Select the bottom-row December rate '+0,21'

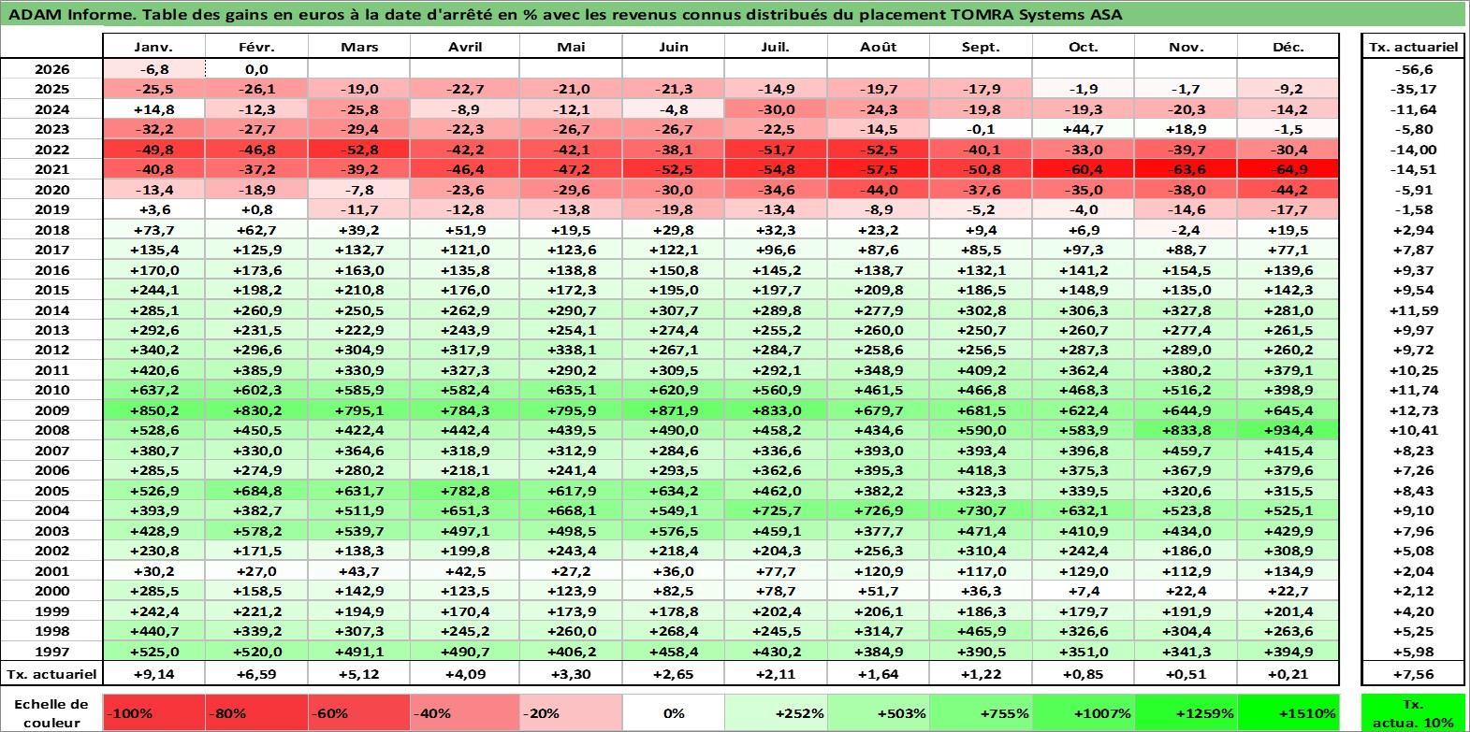pyautogui.click(x=1288, y=673)
